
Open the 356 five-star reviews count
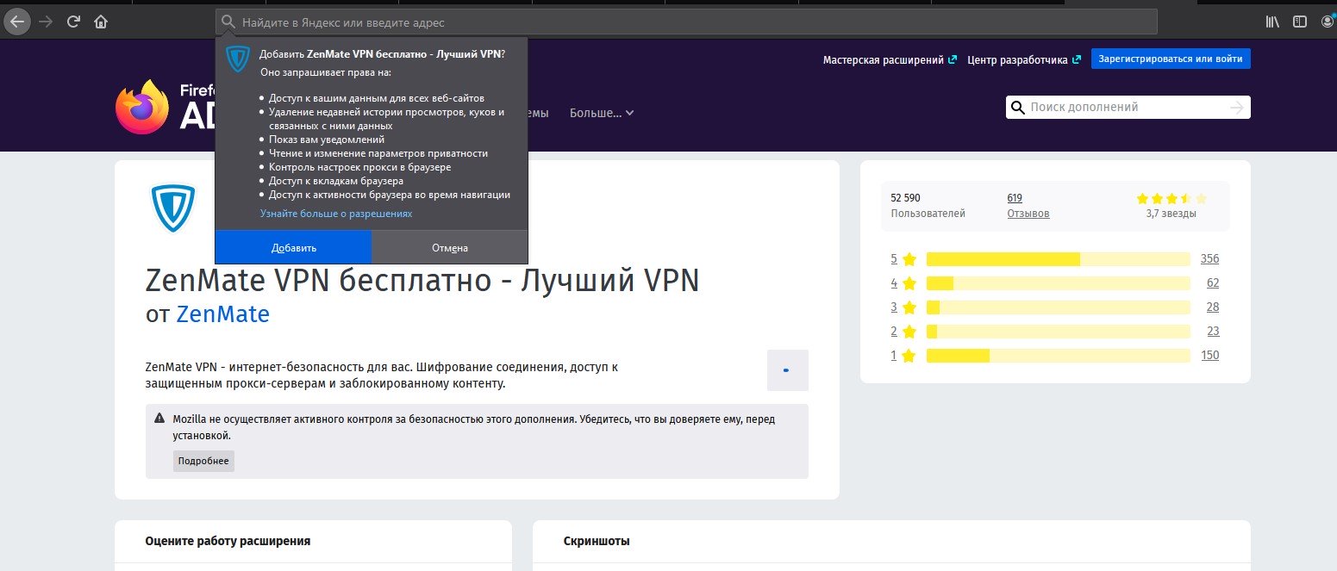click(1209, 259)
